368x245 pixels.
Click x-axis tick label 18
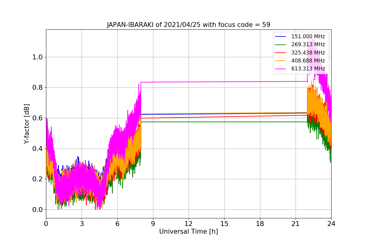pos(260,224)
